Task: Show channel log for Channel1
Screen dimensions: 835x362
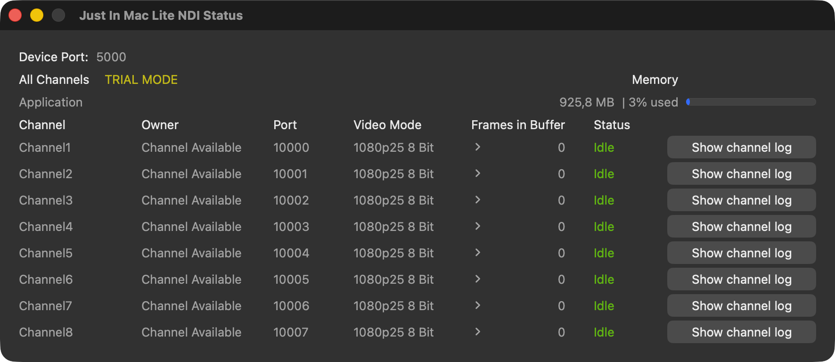Action: [x=741, y=147]
